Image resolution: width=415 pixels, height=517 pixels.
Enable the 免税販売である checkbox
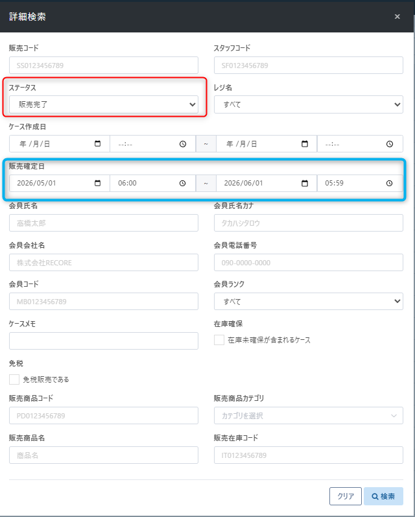point(14,379)
